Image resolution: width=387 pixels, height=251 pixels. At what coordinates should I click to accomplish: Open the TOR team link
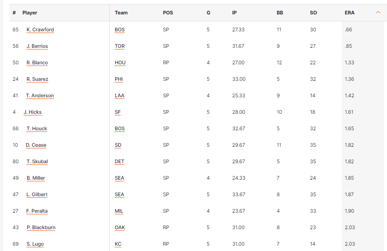(120, 46)
